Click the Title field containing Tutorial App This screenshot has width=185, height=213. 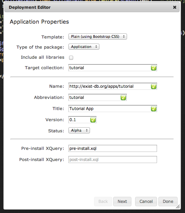pyautogui.click(x=113, y=109)
